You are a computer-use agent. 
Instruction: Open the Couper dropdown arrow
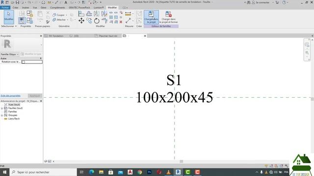click(67, 15)
